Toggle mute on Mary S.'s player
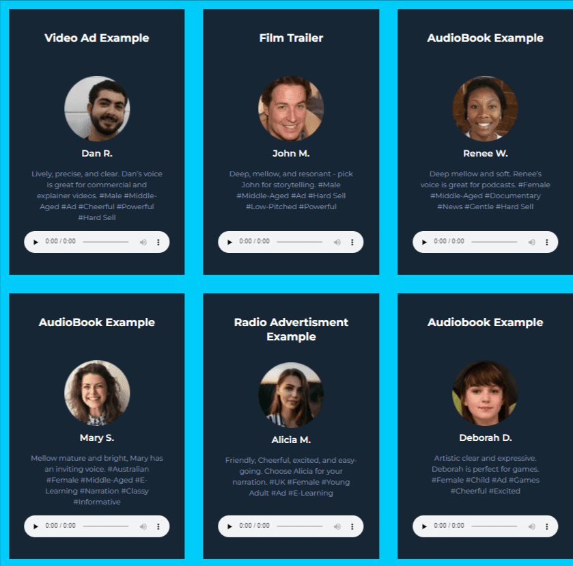This screenshot has height=566, width=573. tap(143, 526)
